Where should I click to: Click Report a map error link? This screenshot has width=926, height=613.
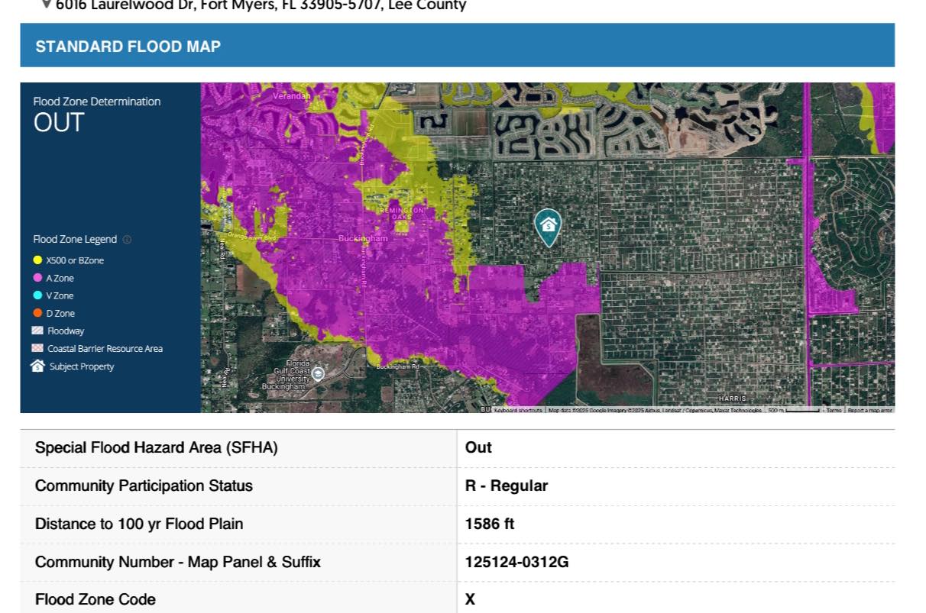pyautogui.click(x=869, y=410)
